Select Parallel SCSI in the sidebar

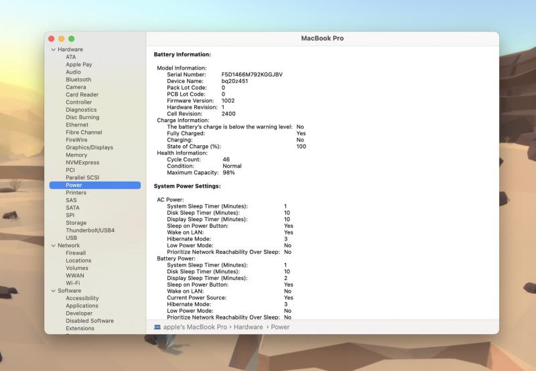82,177
